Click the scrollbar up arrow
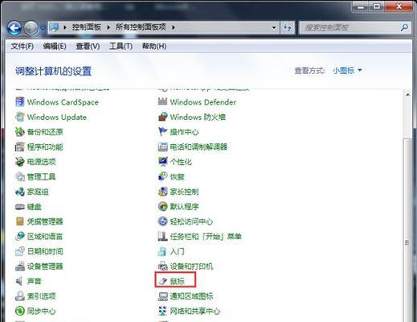The width and height of the screenshot is (417, 322). click(407, 95)
